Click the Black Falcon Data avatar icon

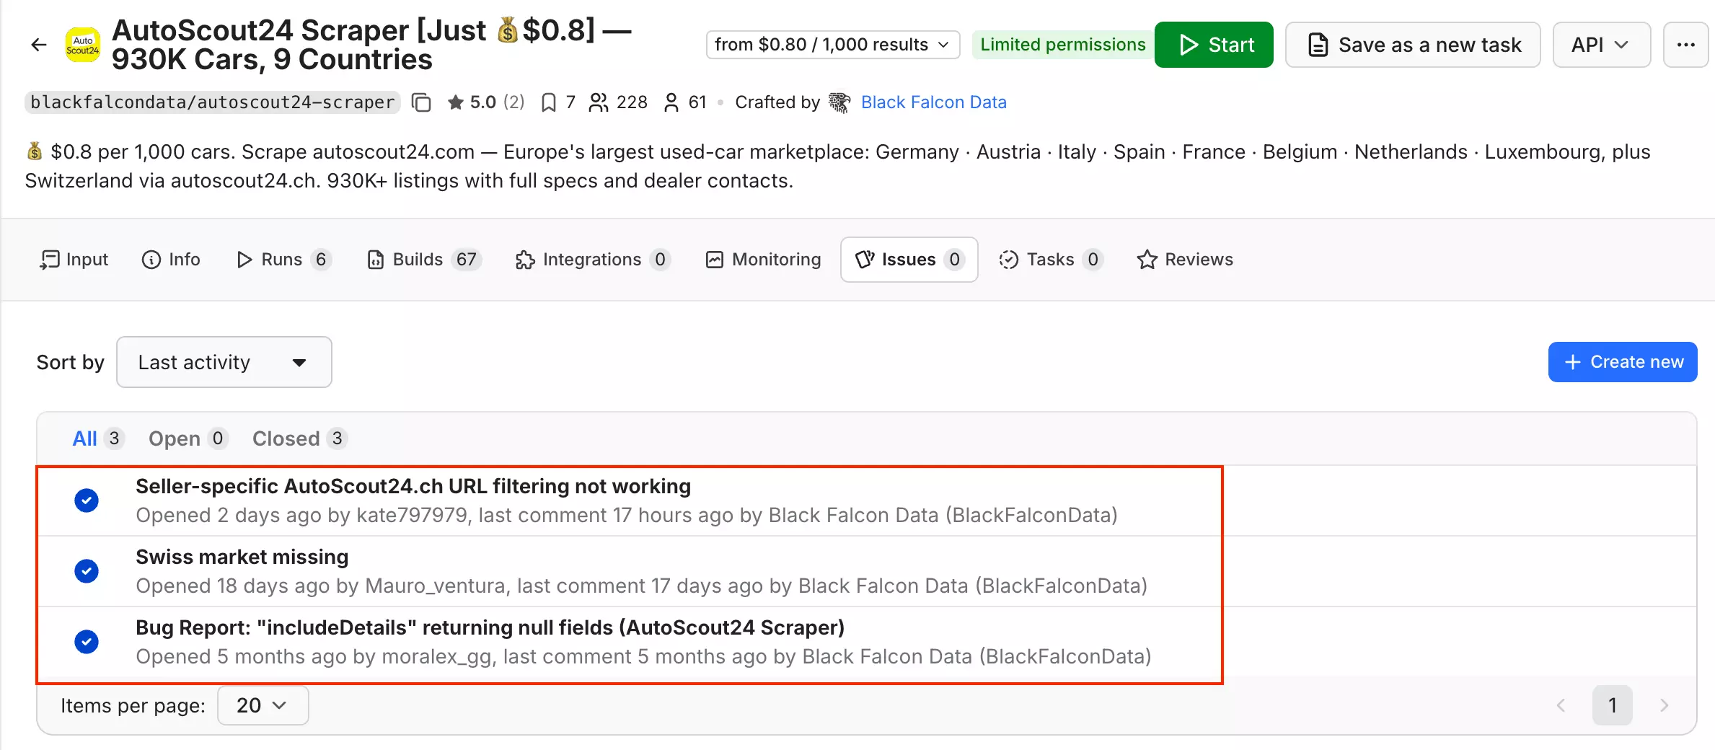click(x=839, y=102)
